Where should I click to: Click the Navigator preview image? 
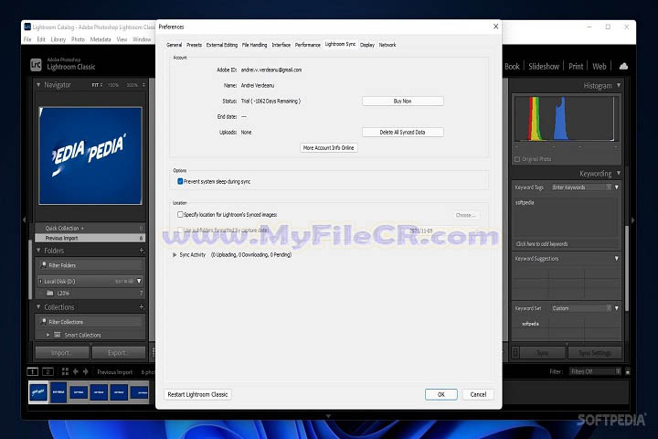click(90, 155)
